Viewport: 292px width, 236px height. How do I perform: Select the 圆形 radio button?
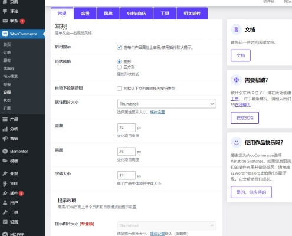click(x=119, y=61)
